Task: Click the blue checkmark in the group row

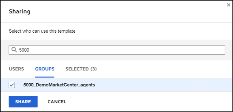Action: tap(12, 85)
